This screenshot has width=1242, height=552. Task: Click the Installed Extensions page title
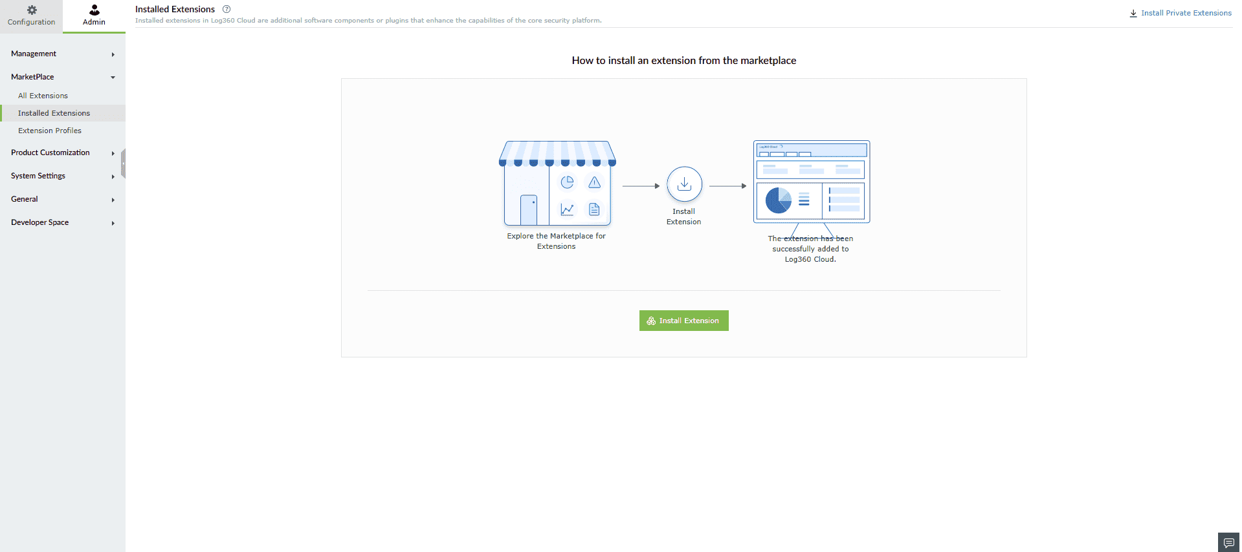click(175, 9)
